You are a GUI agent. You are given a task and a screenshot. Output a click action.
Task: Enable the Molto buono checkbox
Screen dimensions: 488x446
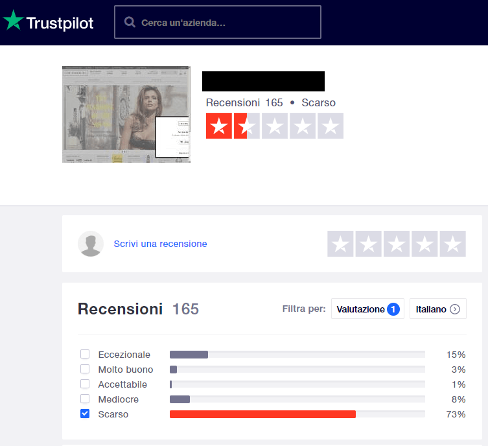point(85,369)
